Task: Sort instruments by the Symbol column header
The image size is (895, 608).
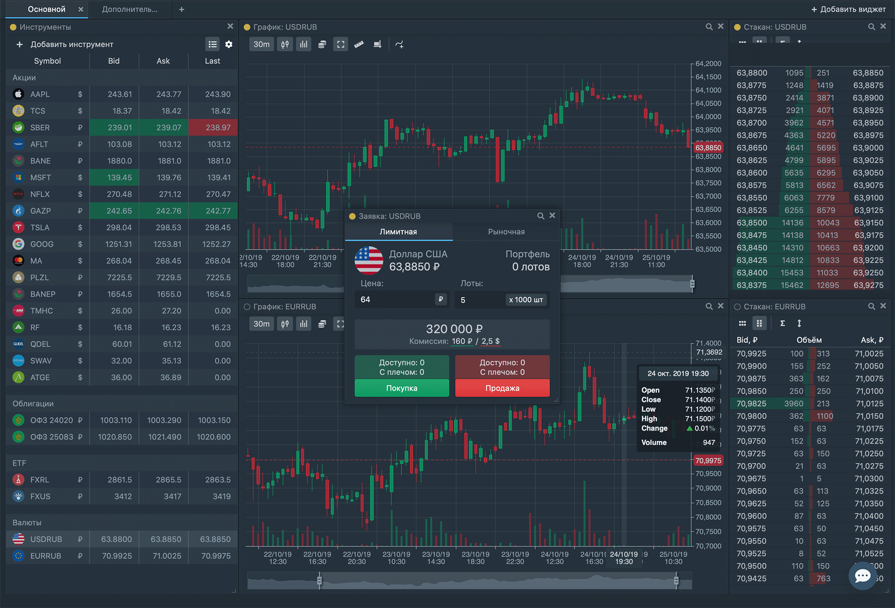Action: point(47,61)
